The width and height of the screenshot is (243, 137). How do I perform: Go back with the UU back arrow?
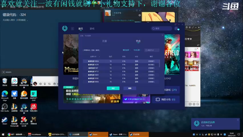click(x=72, y=29)
